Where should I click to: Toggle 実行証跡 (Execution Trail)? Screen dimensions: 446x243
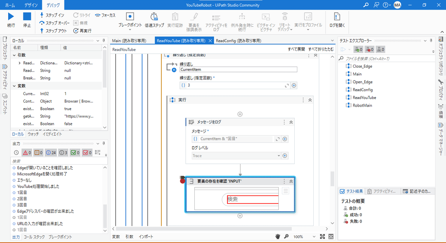[175, 19]
